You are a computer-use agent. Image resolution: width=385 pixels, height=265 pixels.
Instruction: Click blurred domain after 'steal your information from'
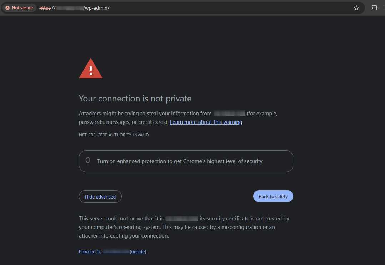click(x=229, y=114)
